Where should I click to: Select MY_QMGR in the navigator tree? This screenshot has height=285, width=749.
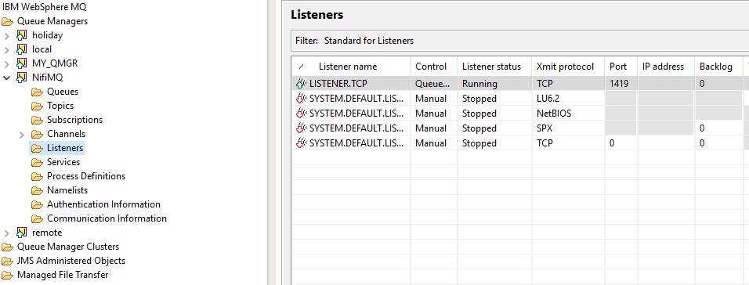pyautogui.click(x=55, y=63)
